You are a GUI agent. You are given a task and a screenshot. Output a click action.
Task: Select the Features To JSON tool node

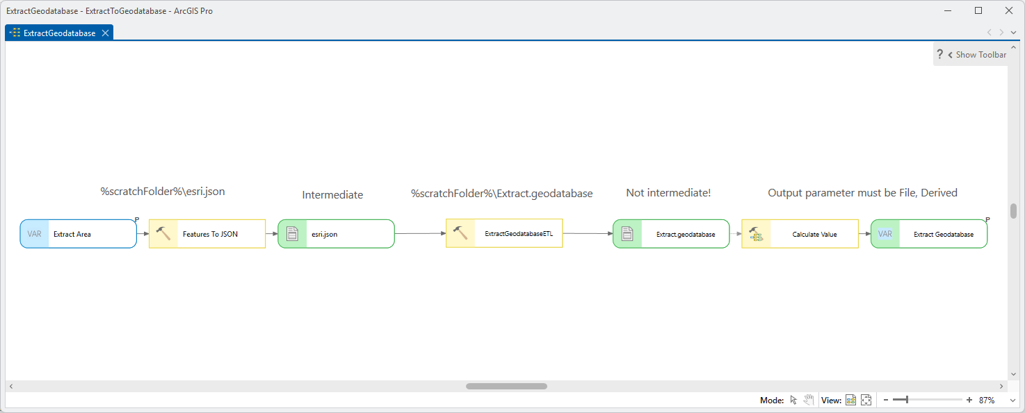click(207, 234)
